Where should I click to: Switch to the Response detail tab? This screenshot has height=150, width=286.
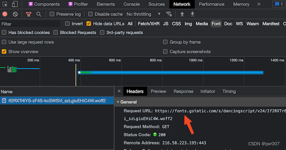183,91
